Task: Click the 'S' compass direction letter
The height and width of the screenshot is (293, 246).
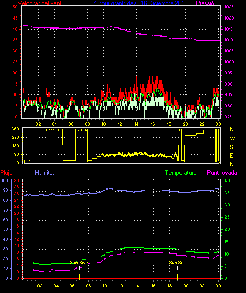Action: click(x=231, y=147)
